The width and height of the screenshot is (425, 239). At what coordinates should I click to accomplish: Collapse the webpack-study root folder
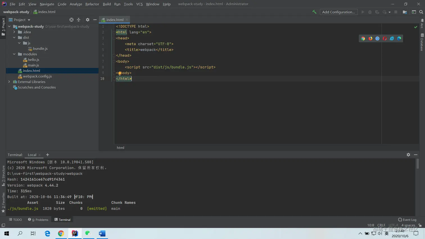[x=9, y=26]
